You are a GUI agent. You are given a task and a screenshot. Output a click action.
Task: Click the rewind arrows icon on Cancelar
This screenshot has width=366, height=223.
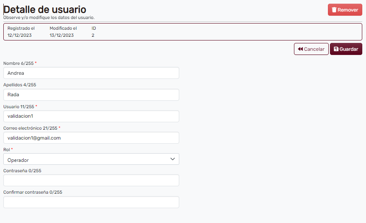coord(300,49)
